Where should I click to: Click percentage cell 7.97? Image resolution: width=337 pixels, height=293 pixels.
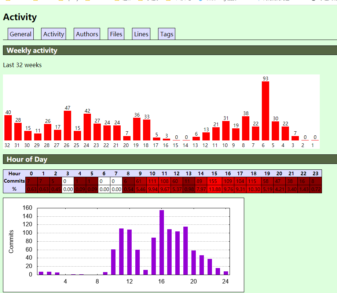coord(201,189)
